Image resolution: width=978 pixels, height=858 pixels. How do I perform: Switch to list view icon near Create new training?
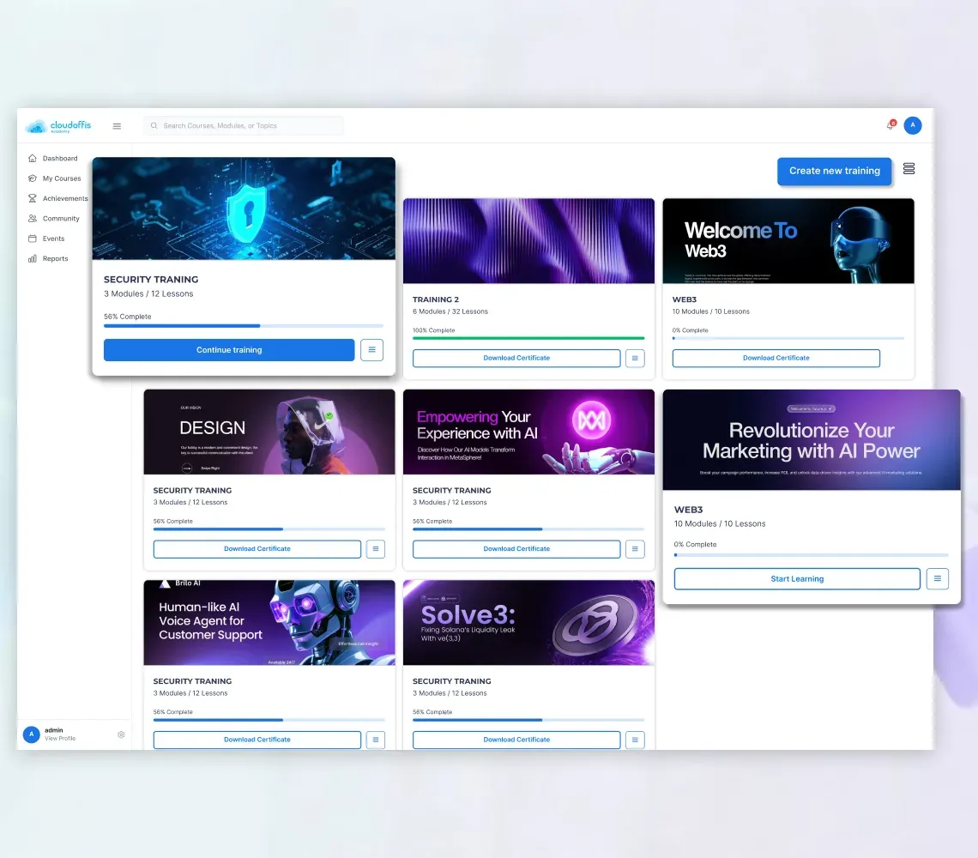pos(909,168)
